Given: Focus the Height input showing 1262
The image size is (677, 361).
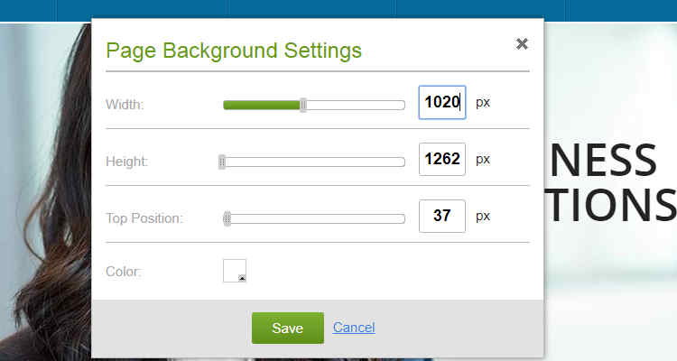Looking at the screenshot, I should 441,160.
